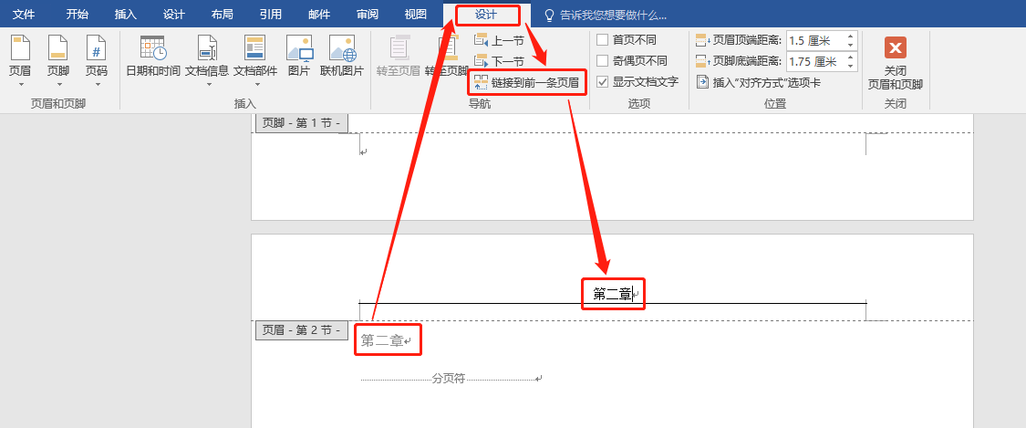Switch to the 布局 tab
This screenshot has height=428, width=1026.
click(x=223, y=15)
